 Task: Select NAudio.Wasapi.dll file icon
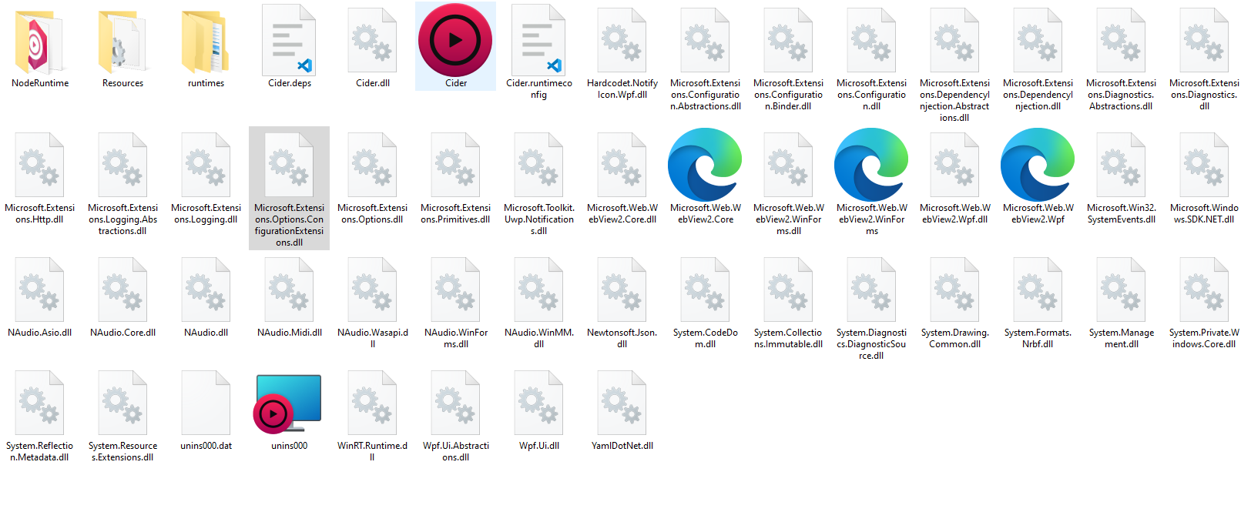[x=372, y=289]
